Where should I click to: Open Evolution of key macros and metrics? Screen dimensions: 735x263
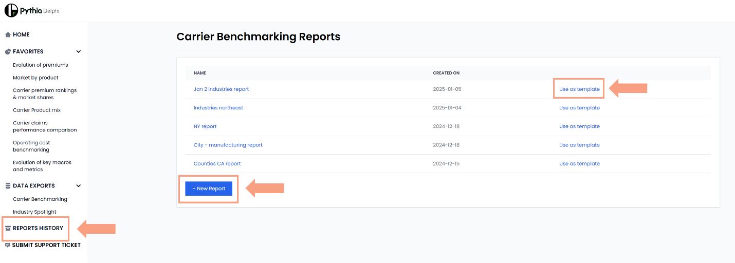(x=42, y=166)
